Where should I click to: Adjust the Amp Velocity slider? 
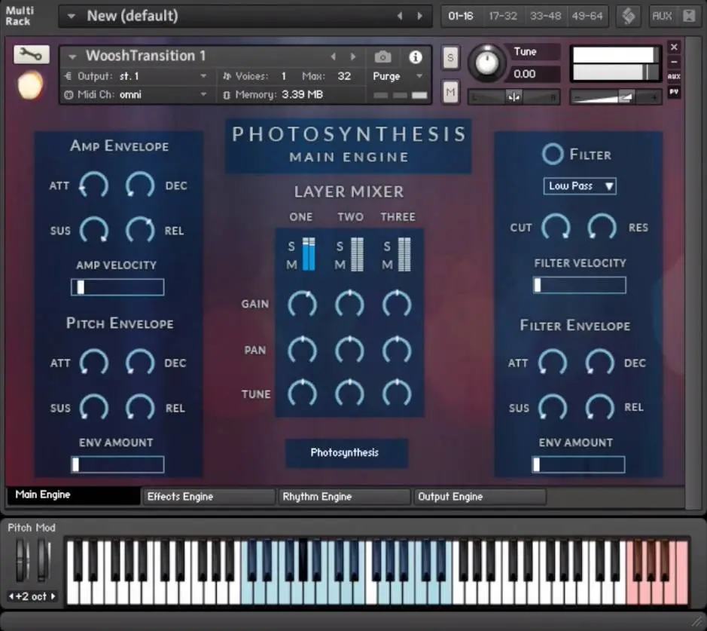pos(117,287)
